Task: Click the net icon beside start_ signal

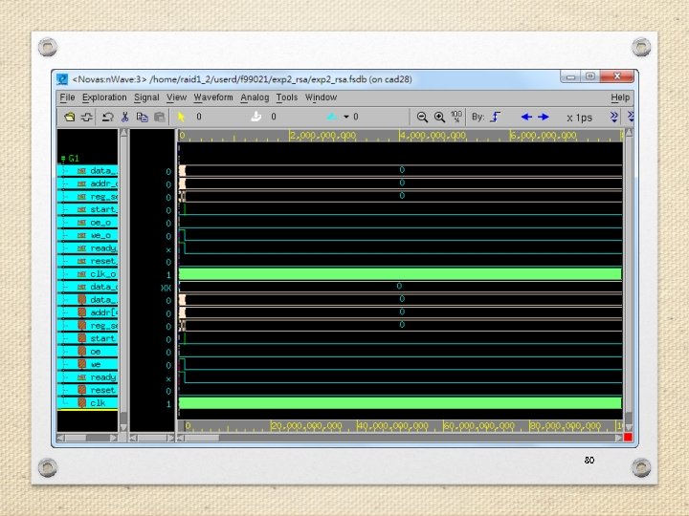Action: [x=81, y=209]
